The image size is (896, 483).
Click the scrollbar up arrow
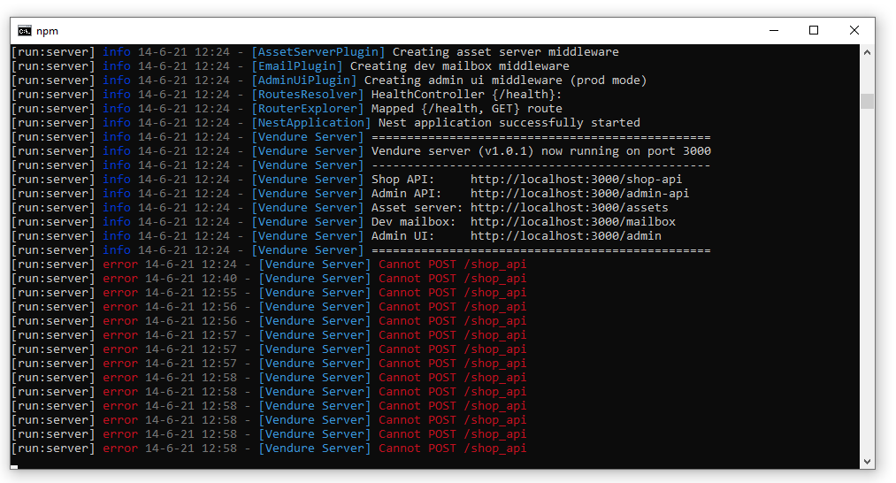(x=867, y=52)
